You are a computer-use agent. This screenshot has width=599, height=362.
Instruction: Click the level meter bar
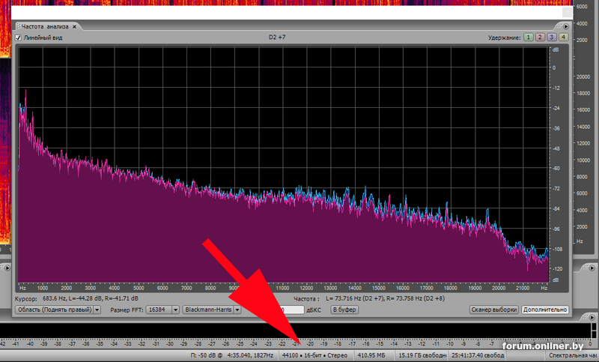pos(299,329)
